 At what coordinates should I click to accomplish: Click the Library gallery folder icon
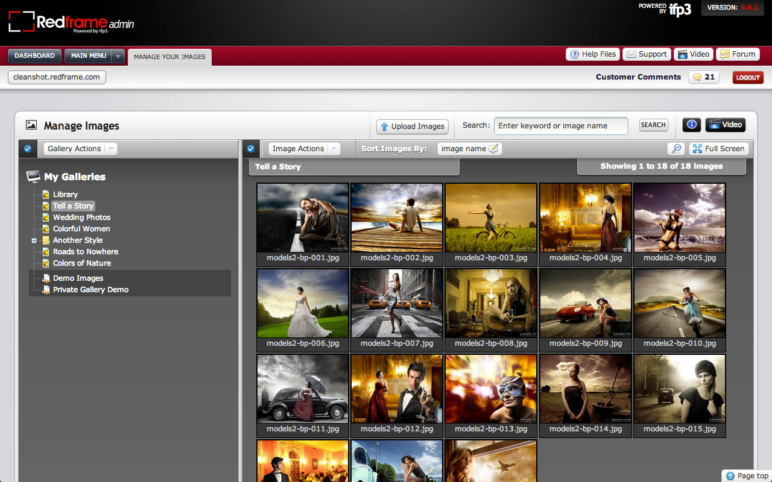(x=45, y=195)
